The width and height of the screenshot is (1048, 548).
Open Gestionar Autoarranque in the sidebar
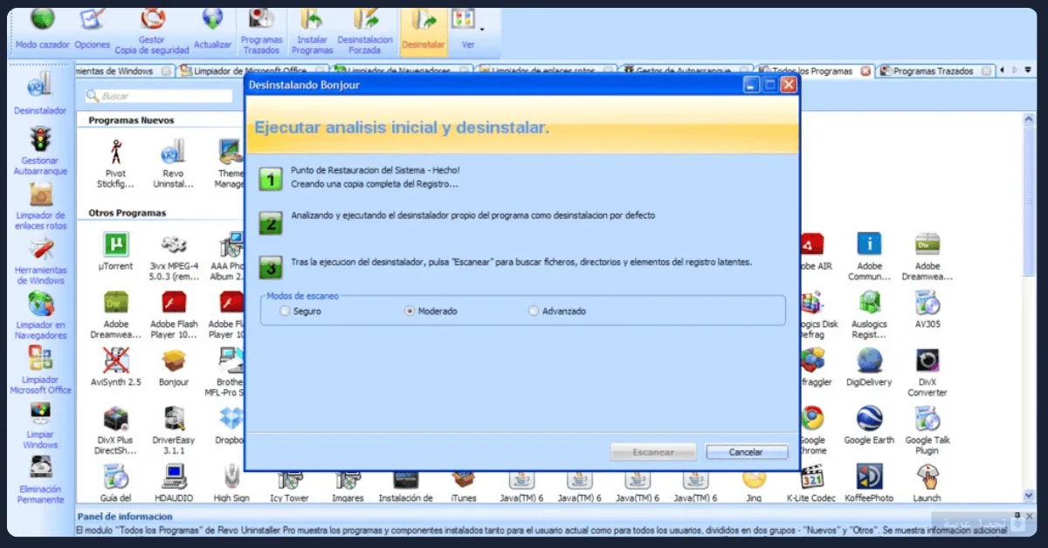[40, 152]
